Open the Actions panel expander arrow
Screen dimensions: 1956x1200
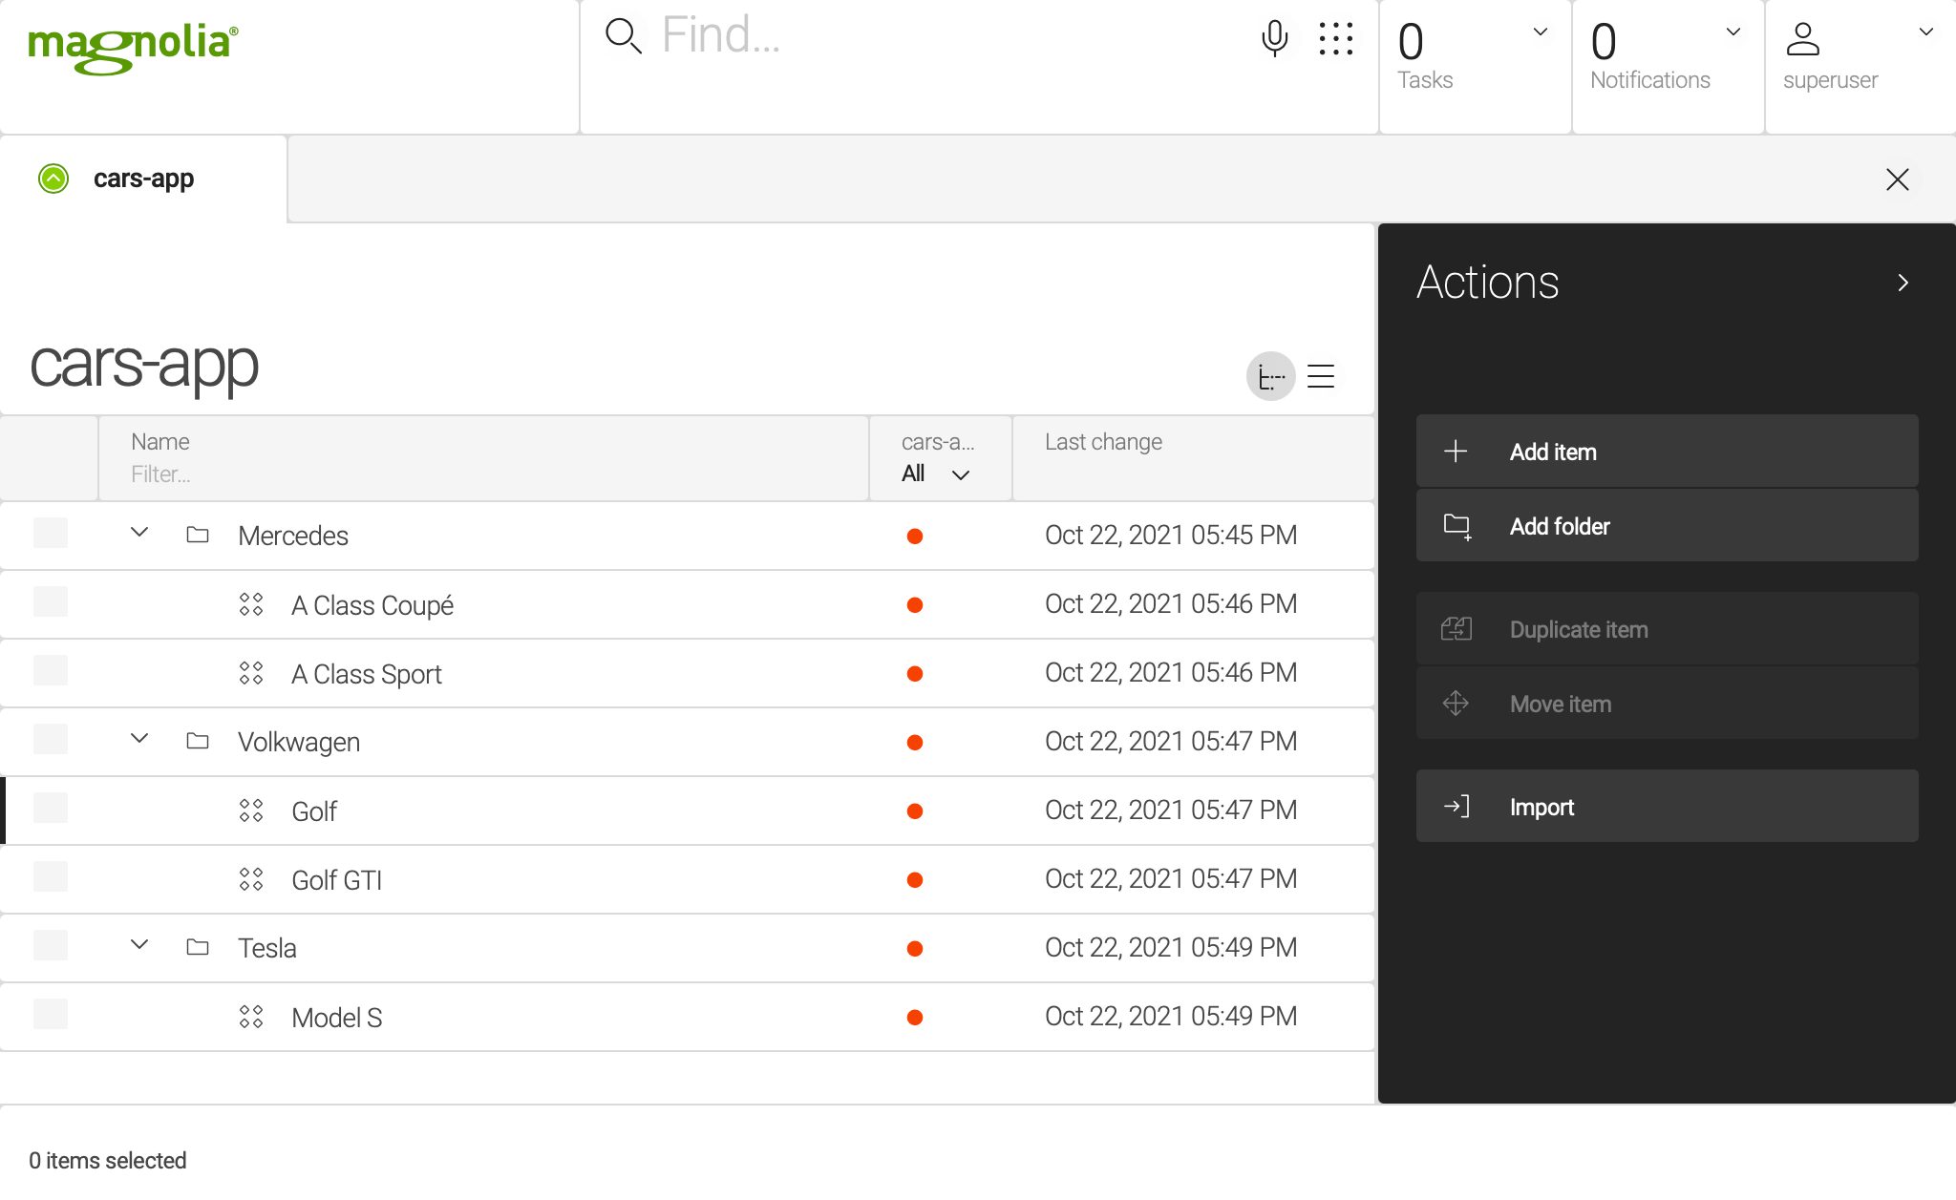[x=1903, y=284]
